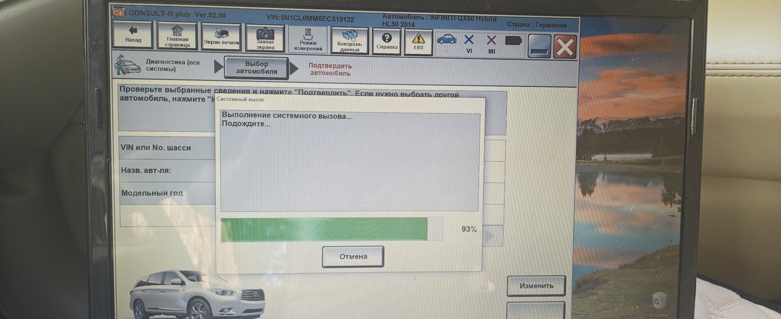
Task: Click the CONSULT-III plus Ver.82.50 title text
Action: coord(177,14)
